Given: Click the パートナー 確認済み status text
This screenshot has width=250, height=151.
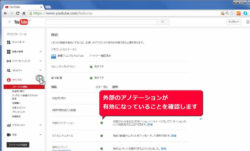Looking at the screenshot, I should pos(100,56).
